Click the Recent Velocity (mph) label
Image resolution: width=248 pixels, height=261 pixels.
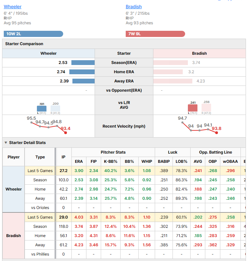click(x=124, y=126)
